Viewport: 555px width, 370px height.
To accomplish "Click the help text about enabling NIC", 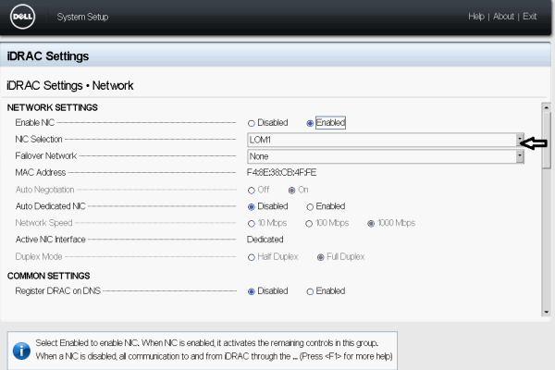I will [215, 350].
